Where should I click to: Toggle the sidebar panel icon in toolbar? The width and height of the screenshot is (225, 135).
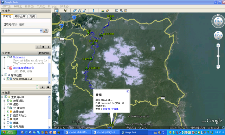coord(57,11)
